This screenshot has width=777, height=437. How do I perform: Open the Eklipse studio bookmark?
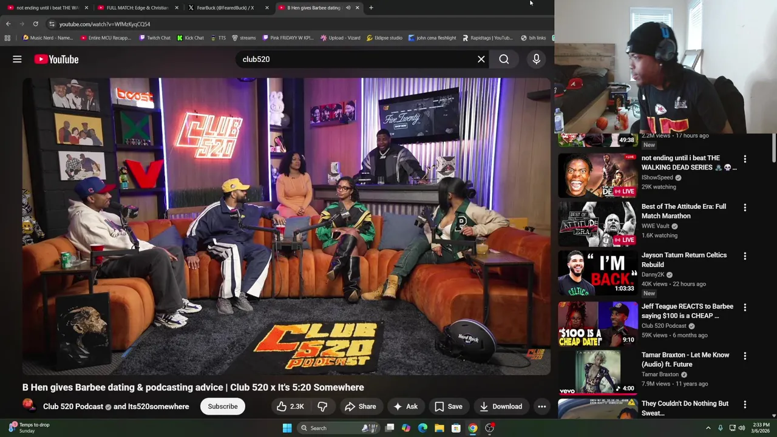click(x=384, y=38)
